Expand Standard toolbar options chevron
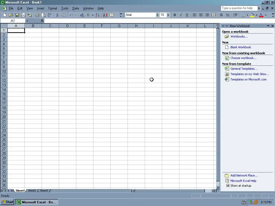The width and height of the screenshot is (275, 206). click(121, 15)
